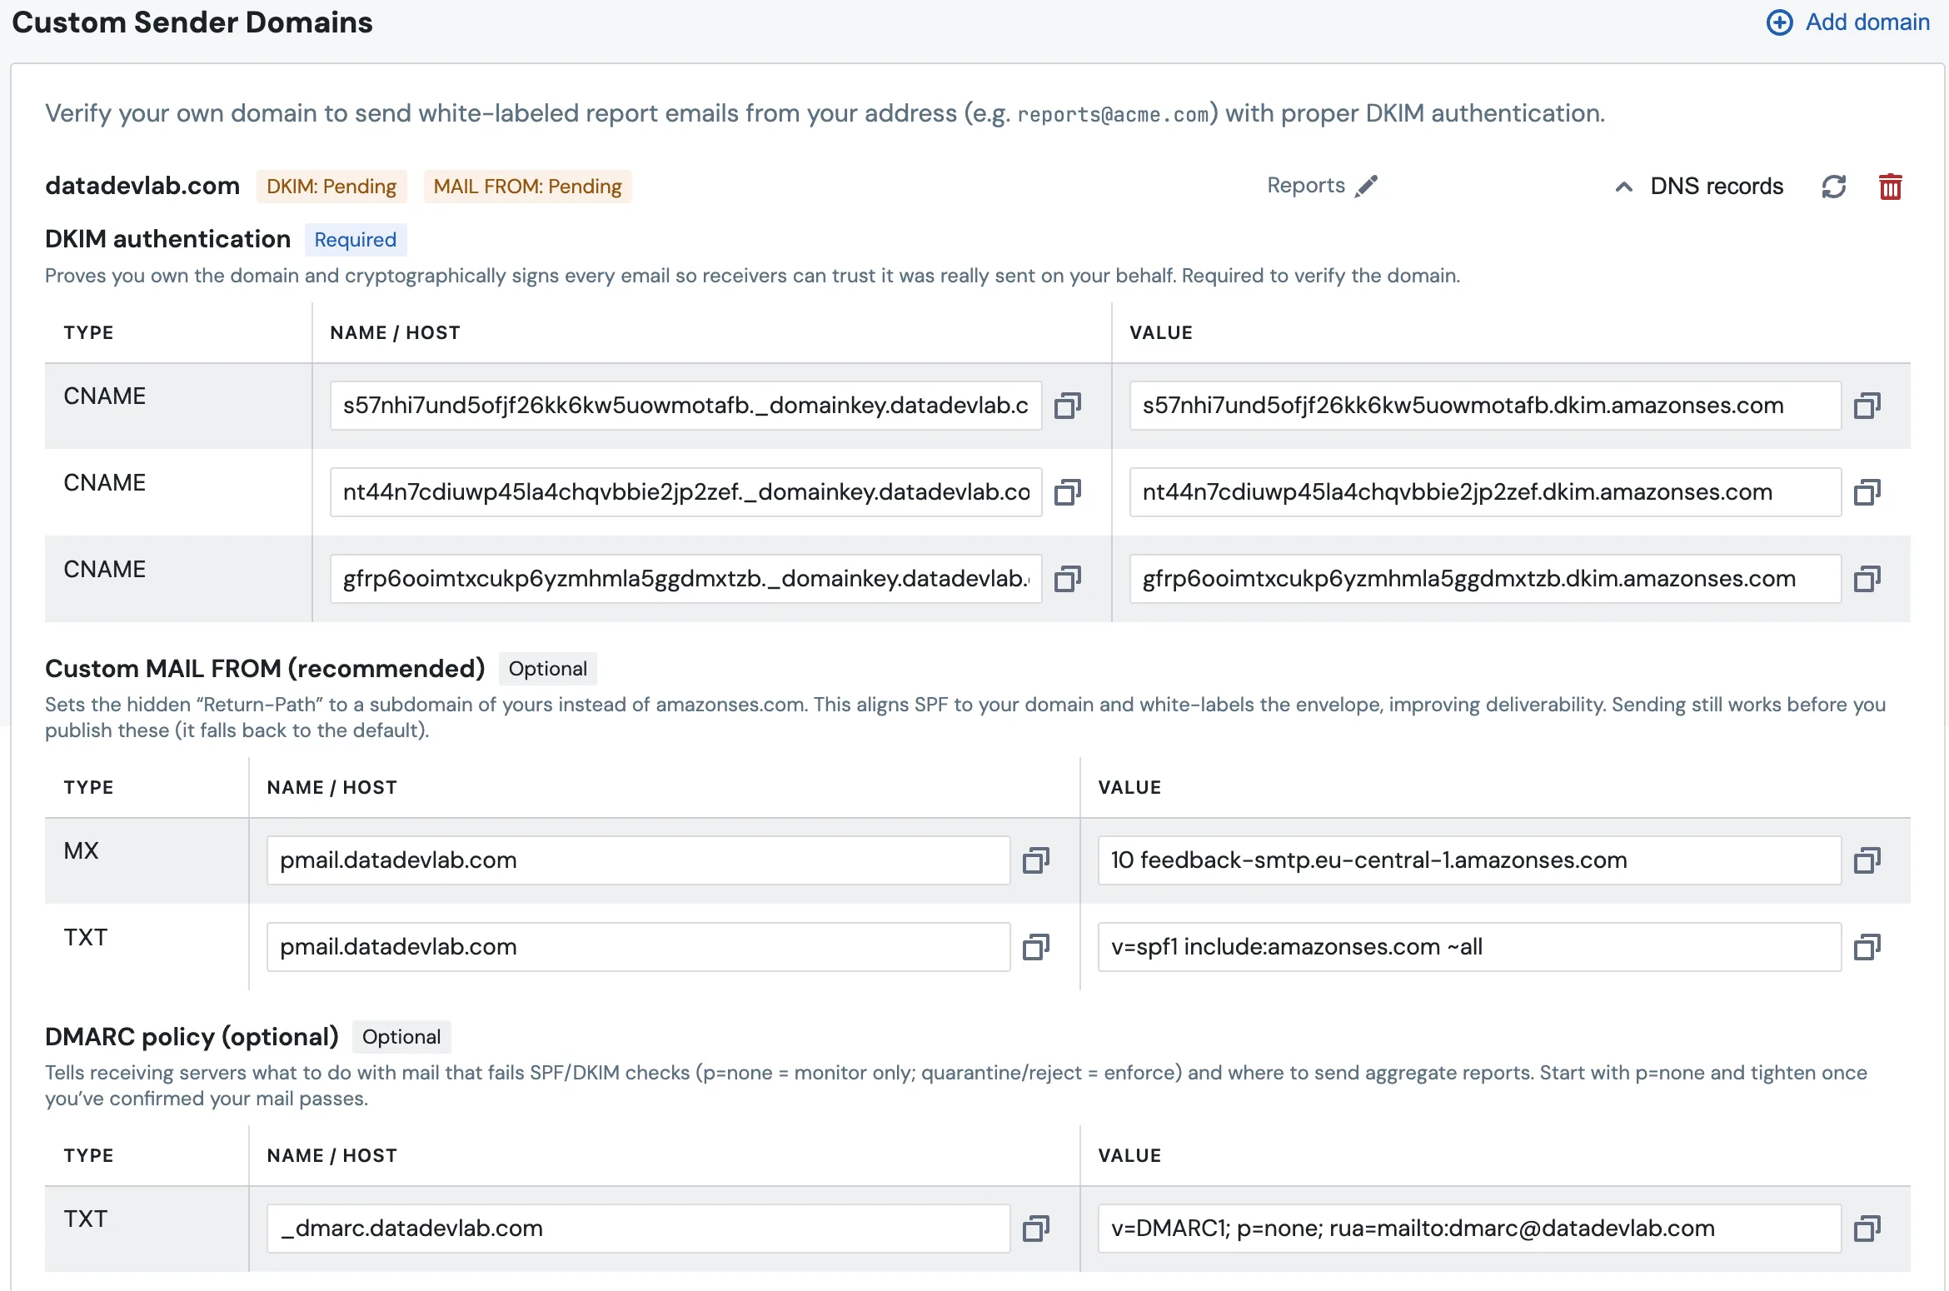Viewport: 1949px width, 1291px height.
Task: Click the Custom MAIL FROM (recommended) heading
Action: point(265,669)
